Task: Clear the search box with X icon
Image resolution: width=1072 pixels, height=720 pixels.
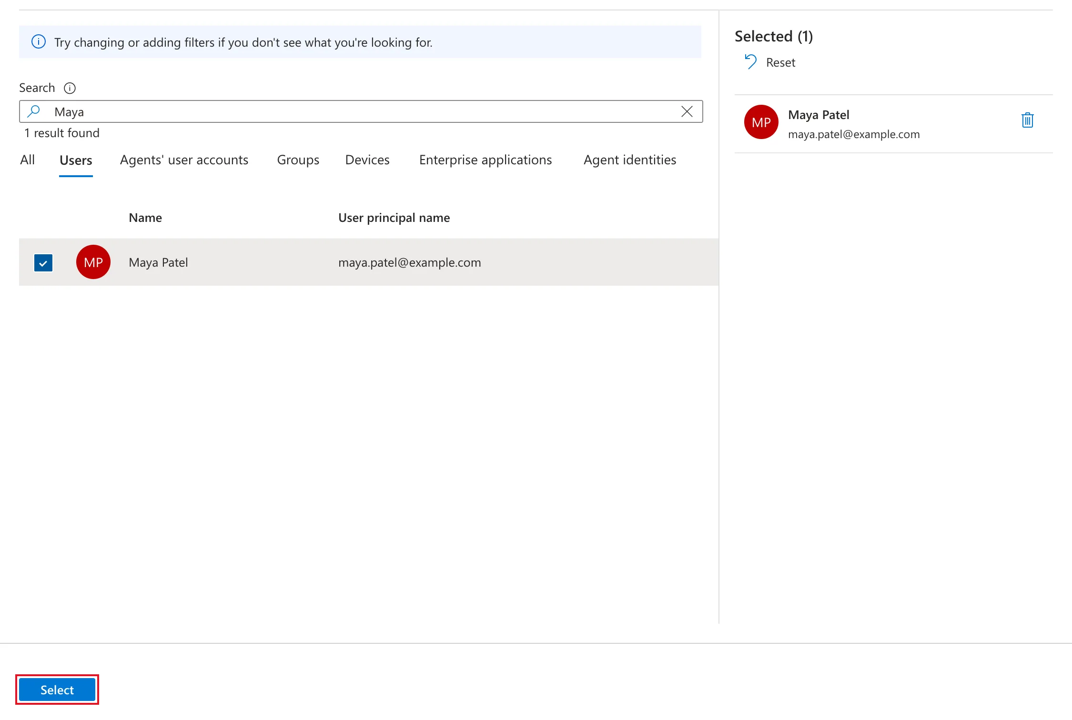Action: (687, 111)
